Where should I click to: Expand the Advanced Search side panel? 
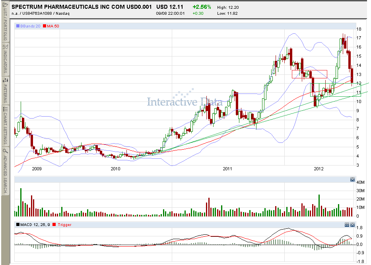5,174
